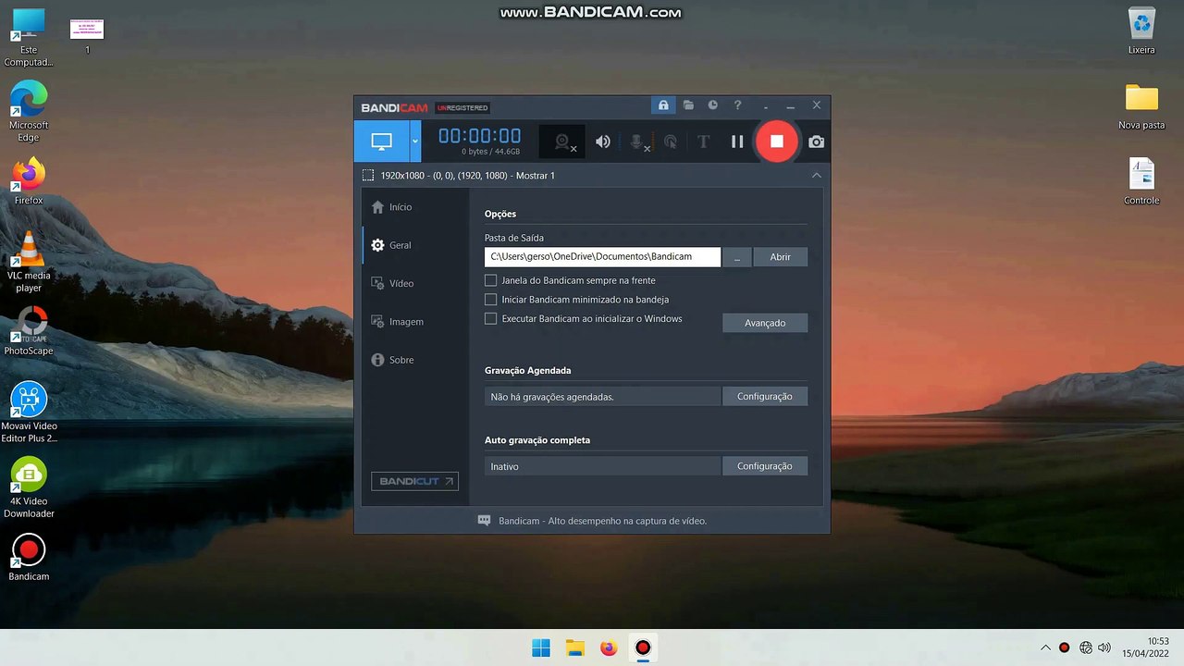Take a screenshot with camera icon
The image size is (1184, 666).
(x=816, y=142)
